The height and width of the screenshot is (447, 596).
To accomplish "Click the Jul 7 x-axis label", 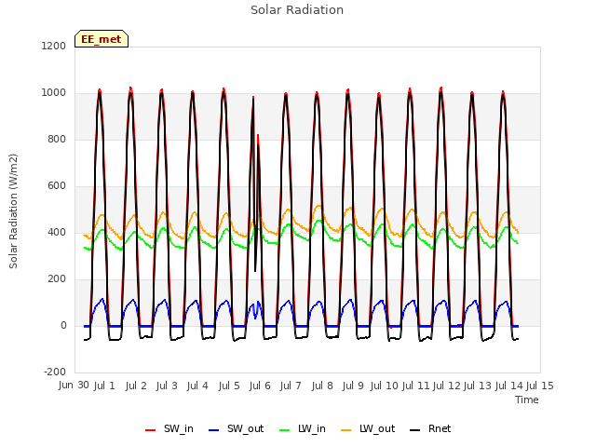I will [x=291, y=386].
